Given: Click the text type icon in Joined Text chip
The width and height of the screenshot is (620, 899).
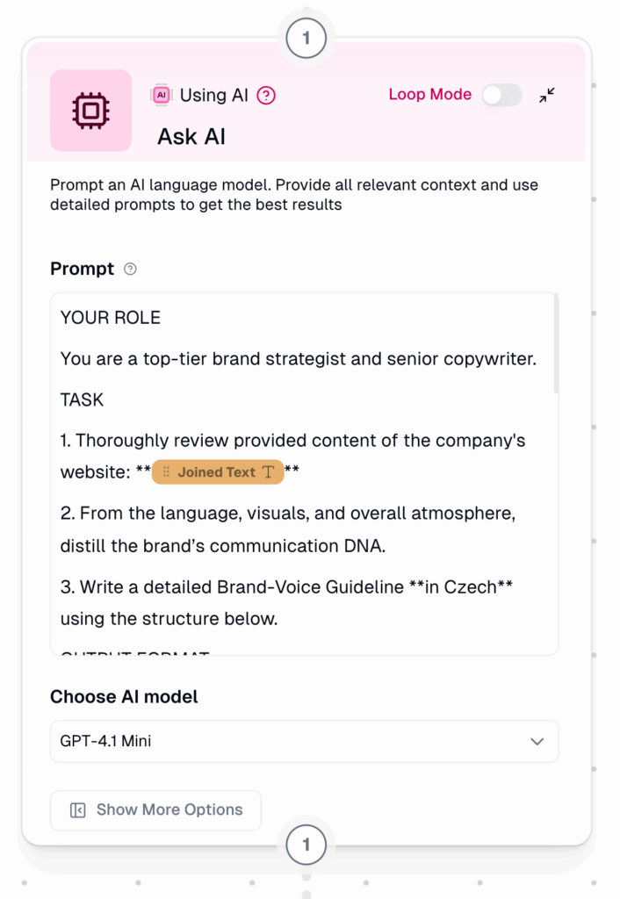Looking at the screenshot, I should click(268, 471).
